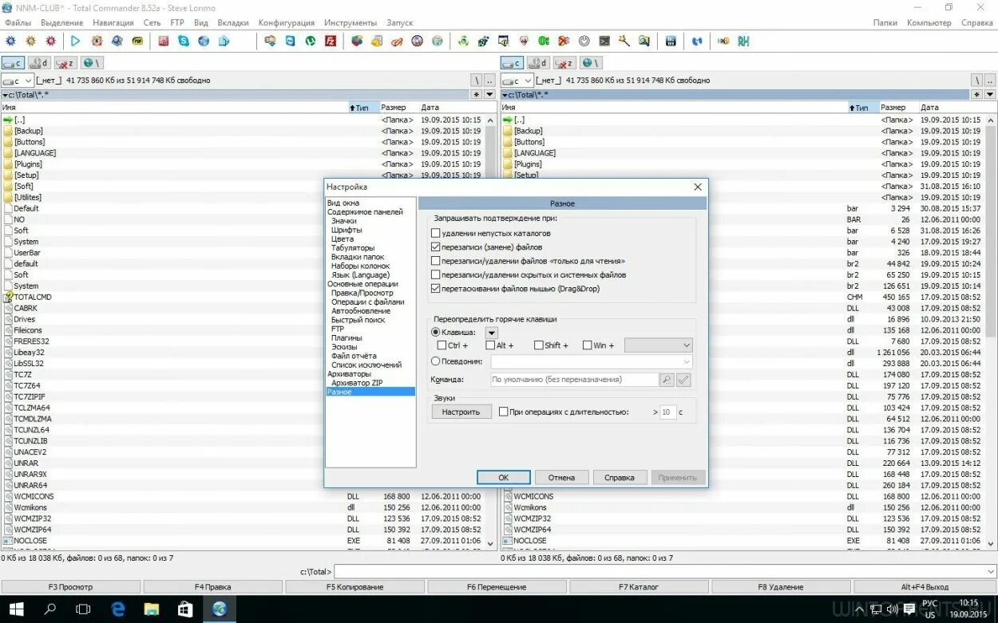
Task: Open the Псевдоним combo box
Action: [591, 361]
